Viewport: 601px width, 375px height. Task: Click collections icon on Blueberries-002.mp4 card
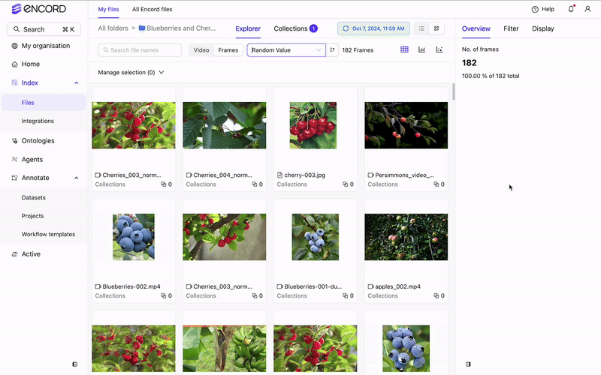pos(164,295)
